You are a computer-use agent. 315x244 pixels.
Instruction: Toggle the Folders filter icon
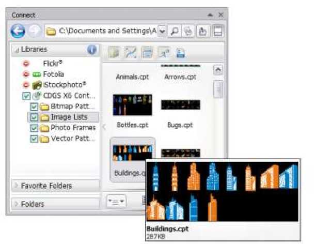(x=114, y=53)
